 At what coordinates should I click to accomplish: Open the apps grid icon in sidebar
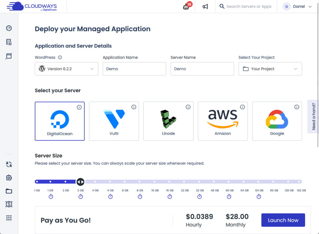coord(9,218)
